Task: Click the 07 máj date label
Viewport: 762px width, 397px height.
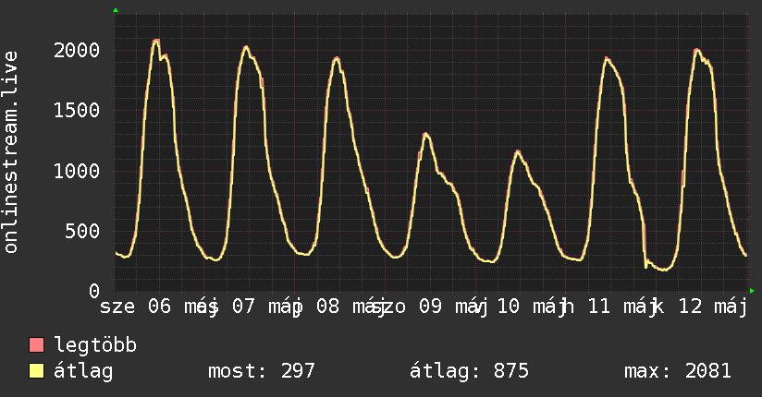Action: coord(267,307)
